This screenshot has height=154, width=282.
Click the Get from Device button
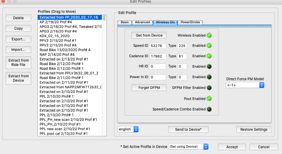(x=149, y=35)
